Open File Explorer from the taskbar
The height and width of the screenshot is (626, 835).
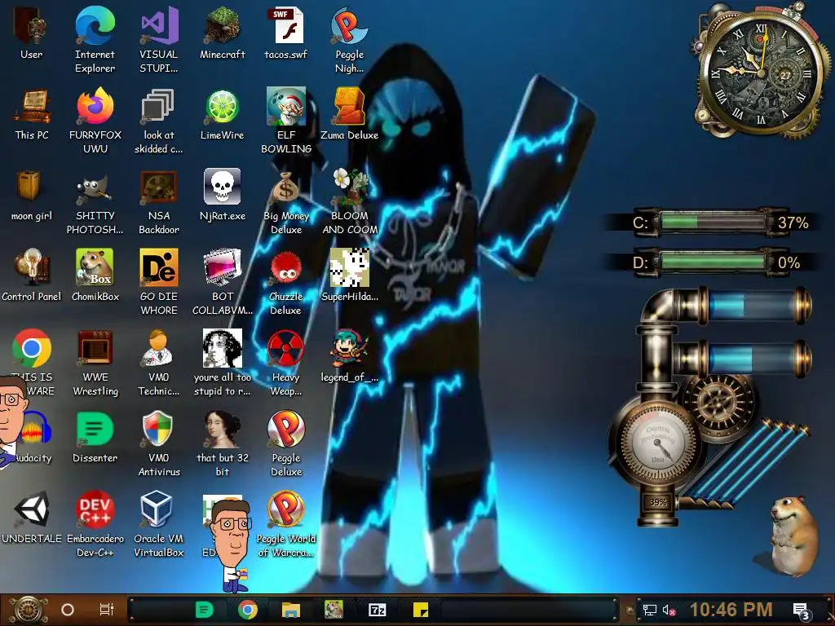click(x=291, y=610)
